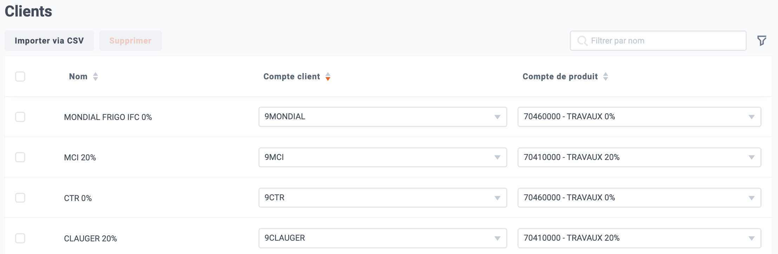Select all clients with header checkbox
Viewport: 778px width, 254px height.
(x=20, y=76)
